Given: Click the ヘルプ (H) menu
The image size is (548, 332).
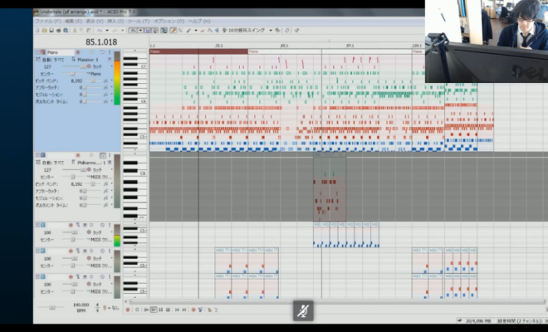Looking at the screenshot, I should [199, 20].
